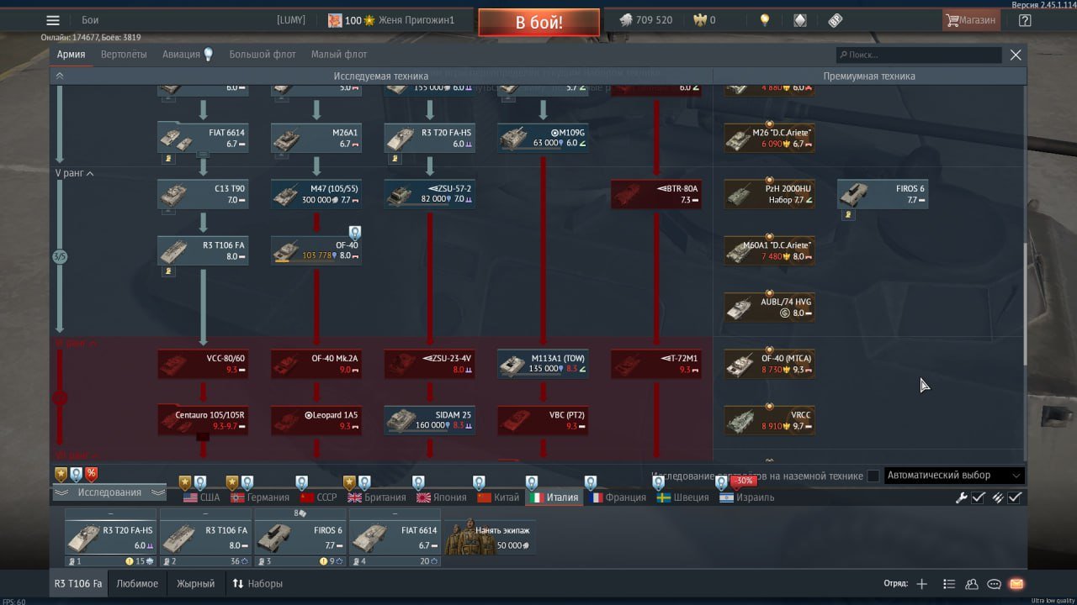Screen dimensions: 1077x605
Task: Switch to the Большой флот tab
Action: pyautogui.click(x=263, y=55)
